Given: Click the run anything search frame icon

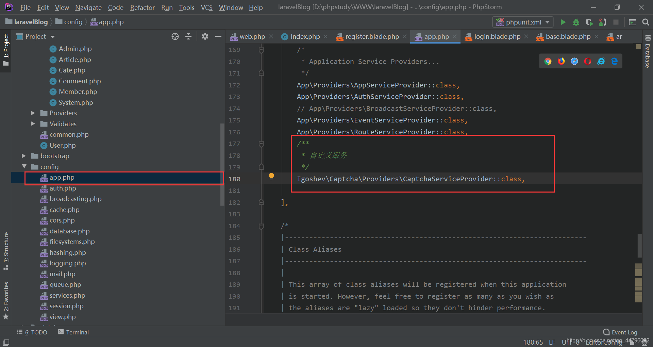Looking at the screenshot, I should tap(633, 22).
